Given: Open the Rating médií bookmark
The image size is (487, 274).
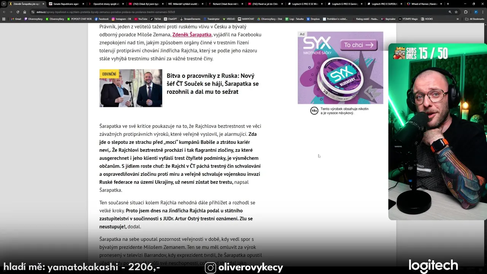Looking at the screenshot, I should 365,19.
